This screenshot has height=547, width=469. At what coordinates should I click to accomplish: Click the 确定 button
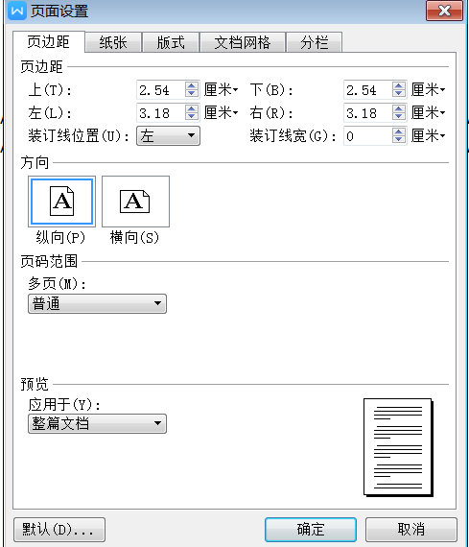pos(311,530)
